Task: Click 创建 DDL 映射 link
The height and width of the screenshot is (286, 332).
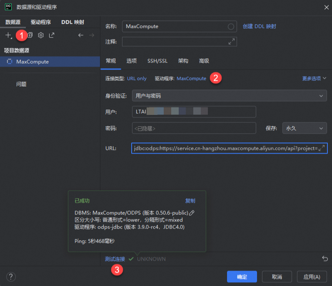Action: pyautogui.click(x=260, y=27)
